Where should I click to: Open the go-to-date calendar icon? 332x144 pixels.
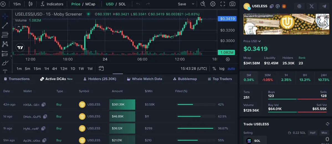pyautogui.click(x=101, y=68)
